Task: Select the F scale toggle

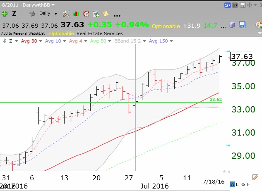Action: tap(248, 184)
